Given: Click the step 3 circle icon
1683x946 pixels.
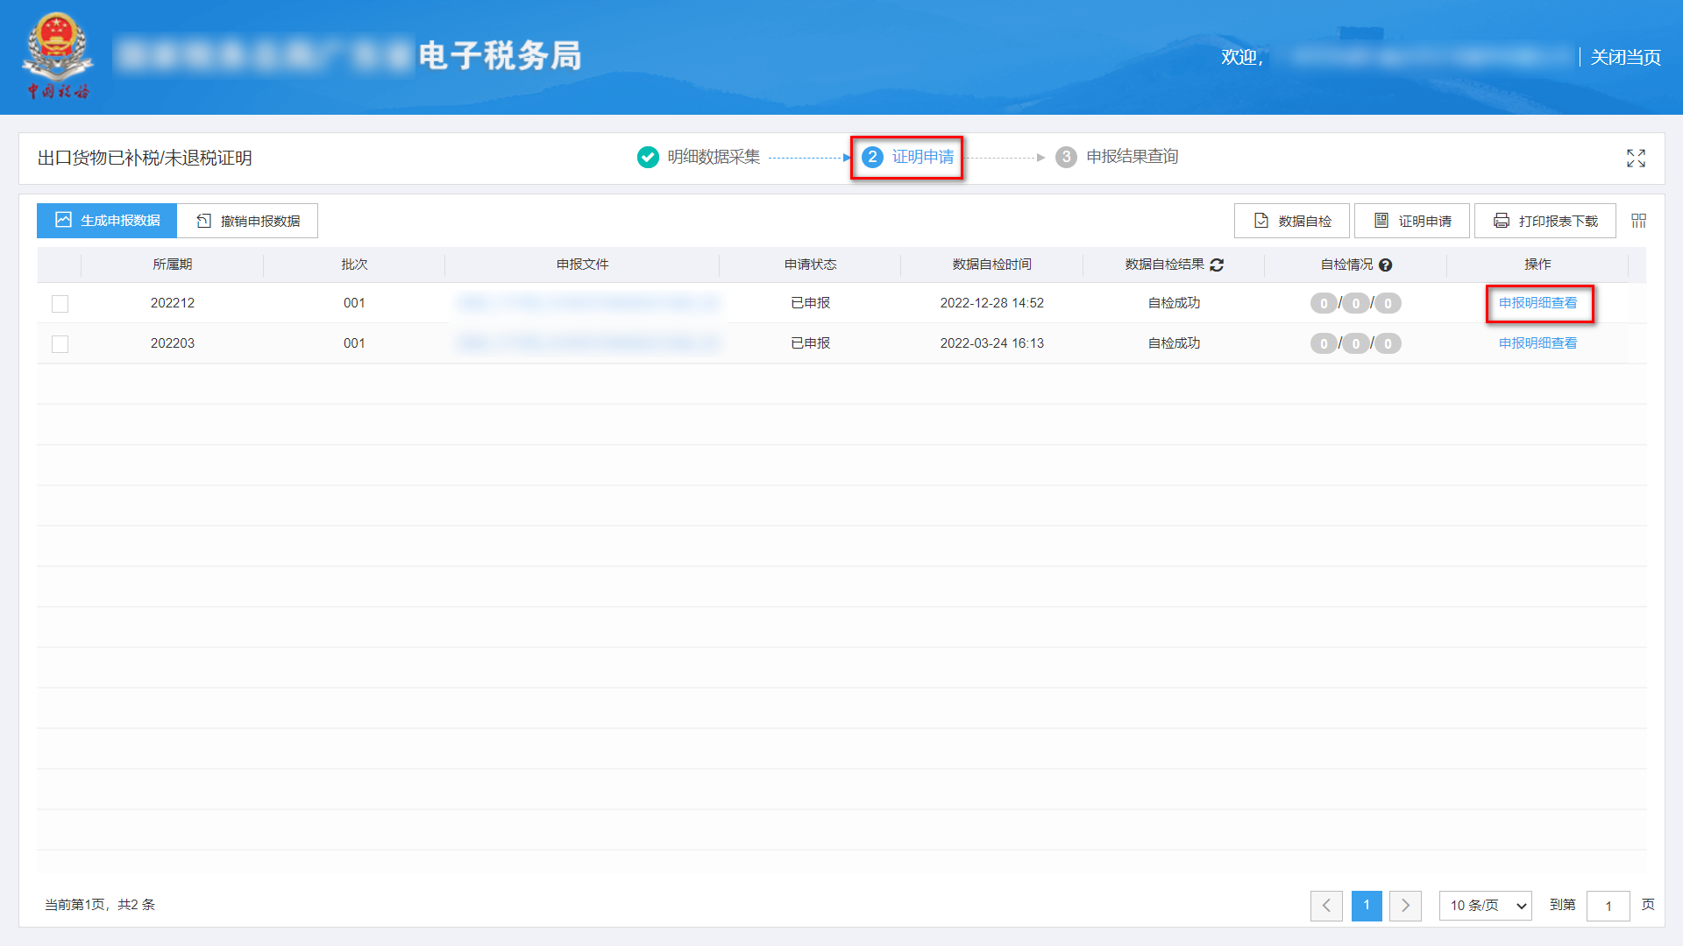Looking at the screenshot, I should point(1066,157).
